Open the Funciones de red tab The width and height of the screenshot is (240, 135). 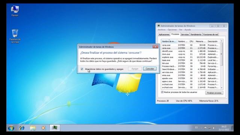pos(210,34)
